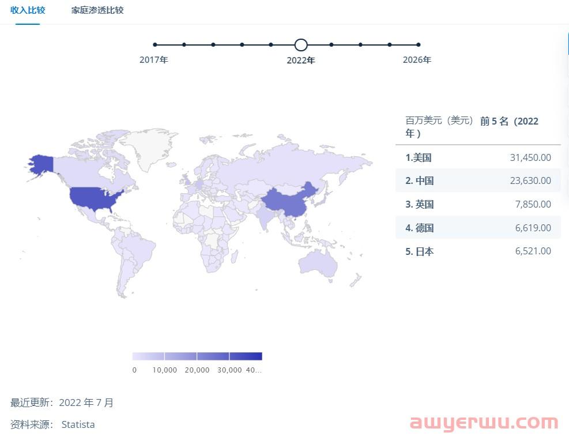Select the 3. 英国 ranking row
The height and width of the screenshot is (440, 569).
coord(478,204)
